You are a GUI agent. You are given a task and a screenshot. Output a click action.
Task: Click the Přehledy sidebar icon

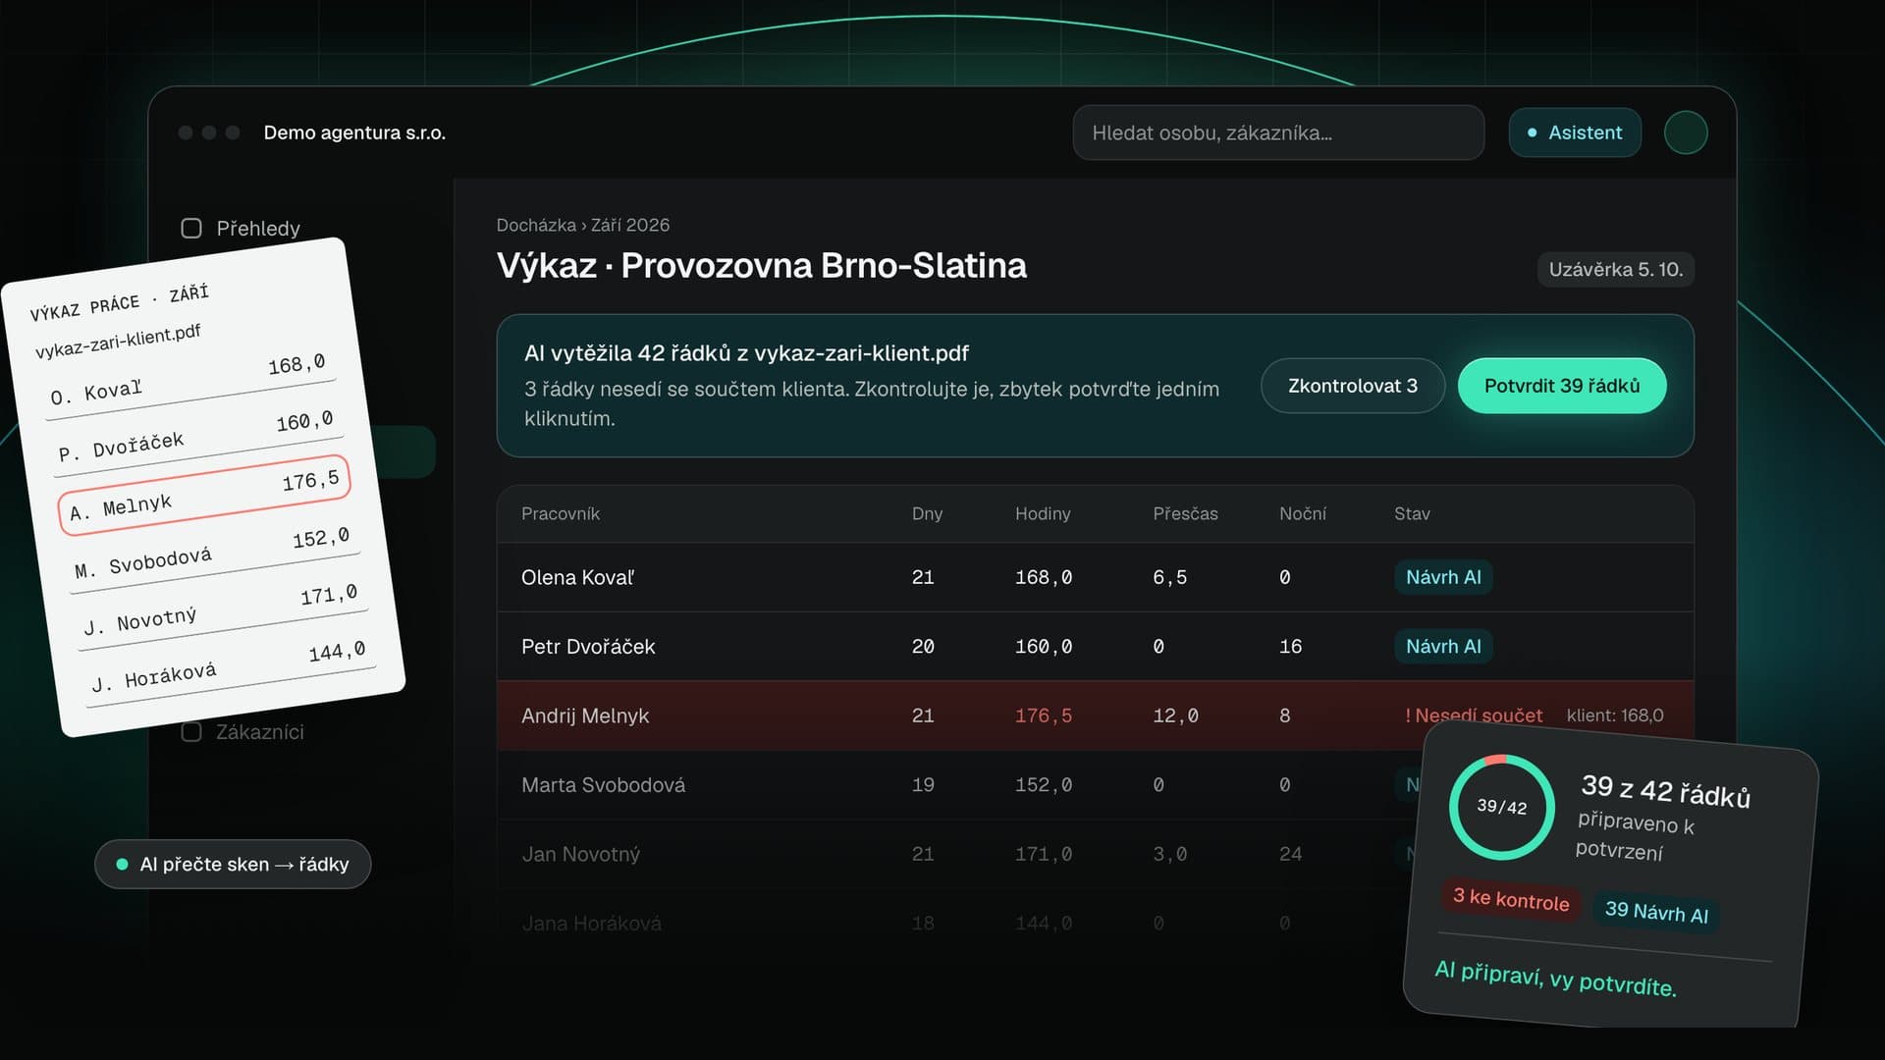191,229
